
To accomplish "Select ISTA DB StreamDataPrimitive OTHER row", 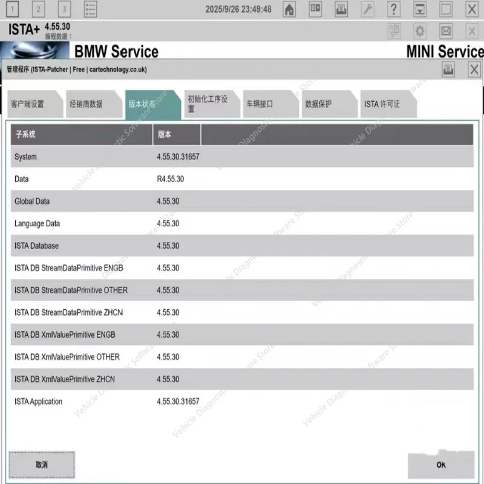I will (x=242, y=290).
